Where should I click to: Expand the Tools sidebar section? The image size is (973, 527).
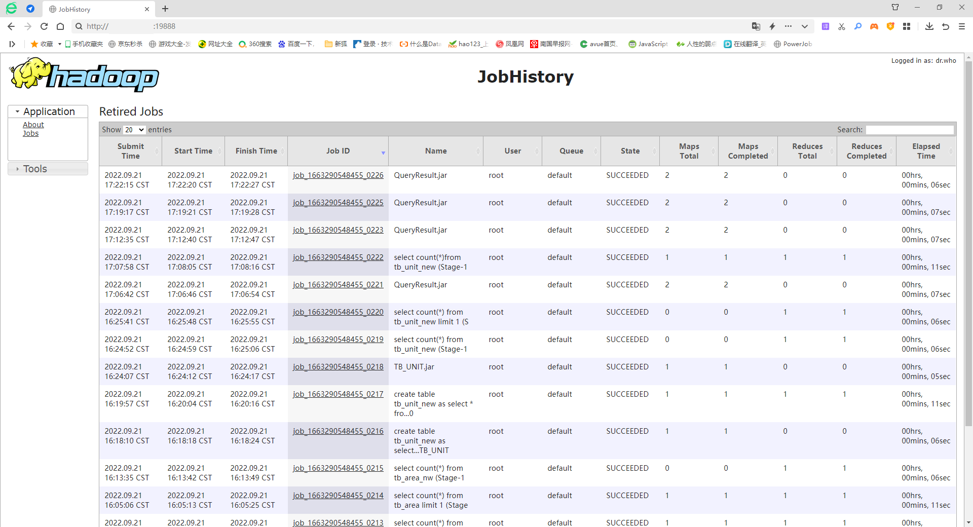coord(35,169)
